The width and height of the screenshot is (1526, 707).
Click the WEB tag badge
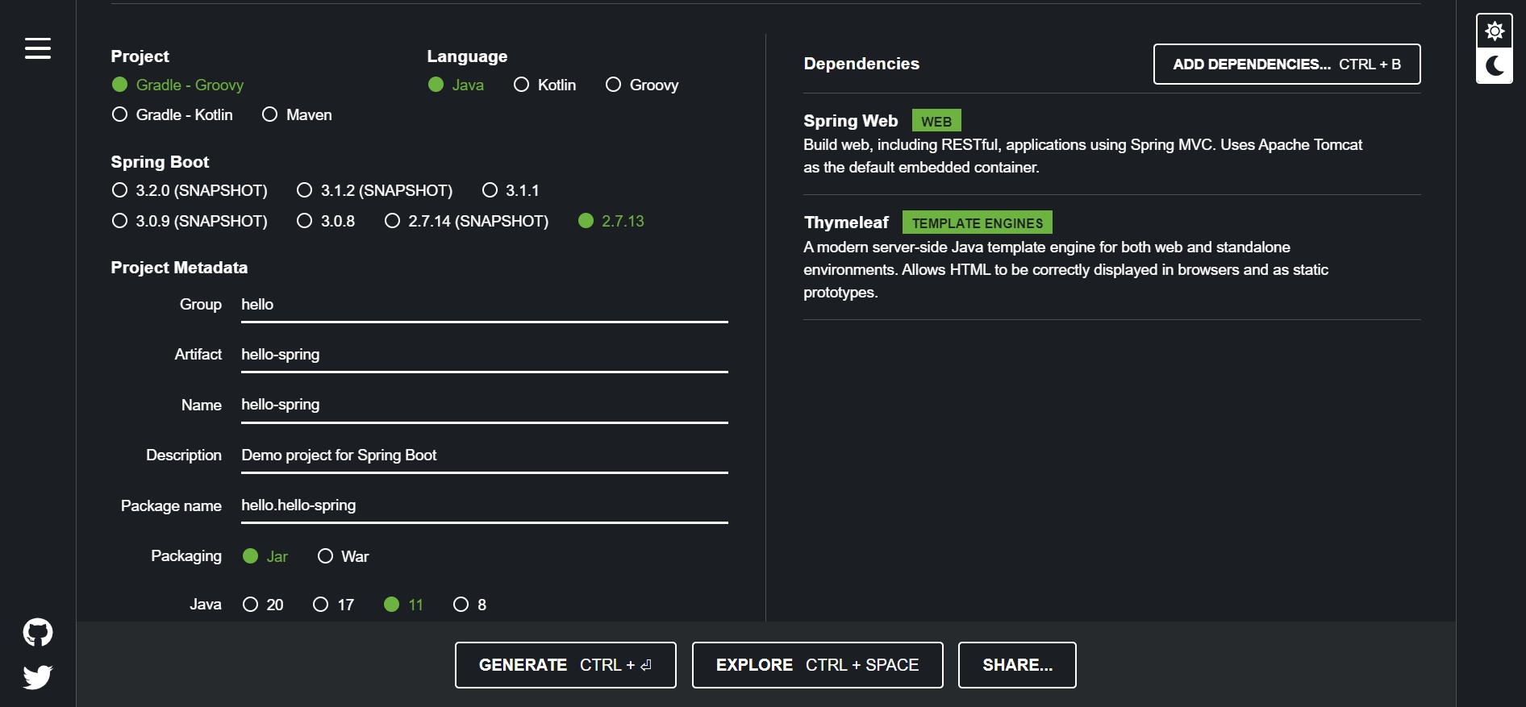936,121
